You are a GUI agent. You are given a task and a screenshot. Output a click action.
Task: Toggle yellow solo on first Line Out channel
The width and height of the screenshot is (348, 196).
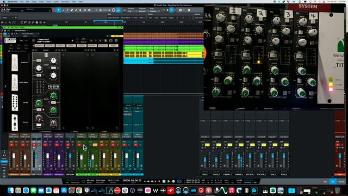pyautogui.click(x=207, y=145)
